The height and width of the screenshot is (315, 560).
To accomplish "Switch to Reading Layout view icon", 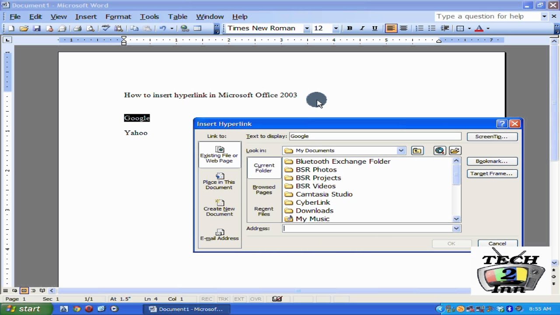I will pyautogui.click(x=42, y=290).
